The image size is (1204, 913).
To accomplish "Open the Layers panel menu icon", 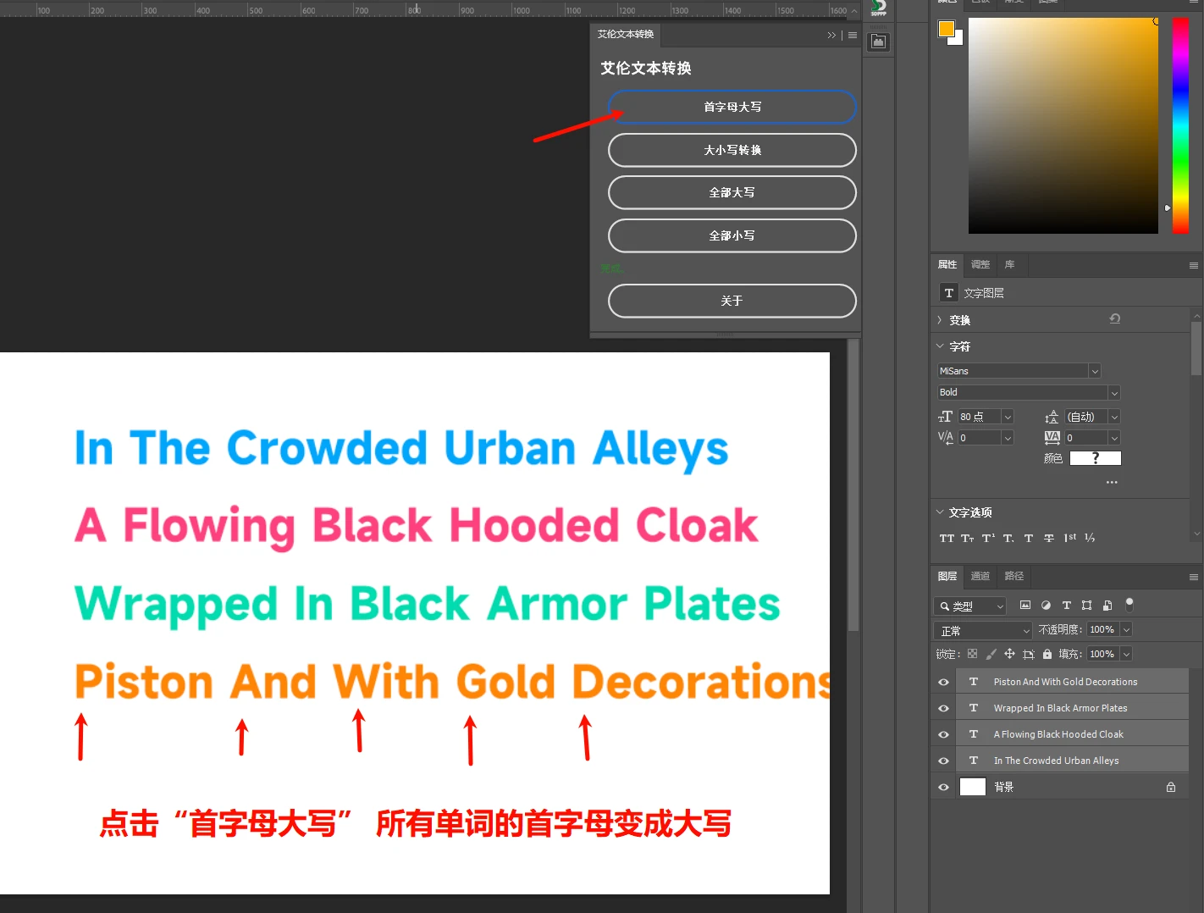I will [x=1193, y=577].
